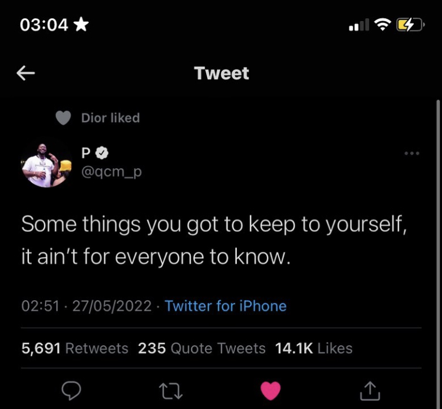Screen dimensions: 442x409
Task: Tap the Wi-Fi icon in status bar
Action: (x=383, y=25)
